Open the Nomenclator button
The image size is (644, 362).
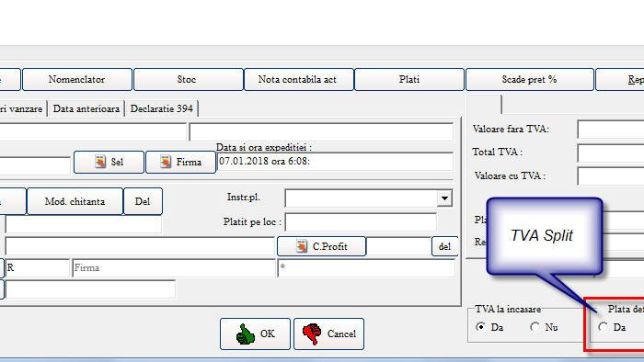(76, 79)
